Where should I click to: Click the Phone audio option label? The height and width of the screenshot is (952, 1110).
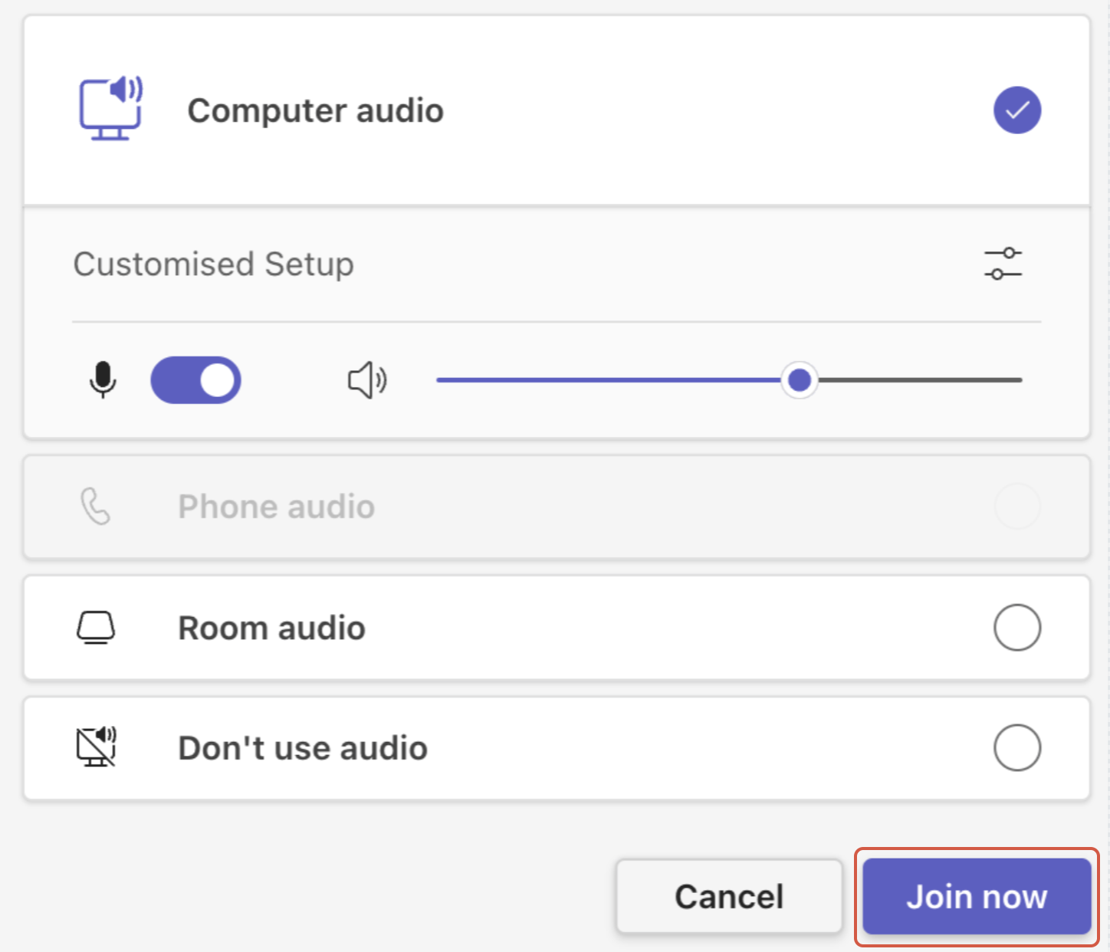[x=276, y=507]
